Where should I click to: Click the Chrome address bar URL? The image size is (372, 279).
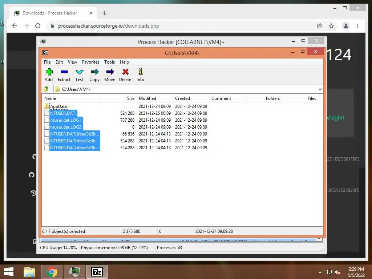[108, 26]
